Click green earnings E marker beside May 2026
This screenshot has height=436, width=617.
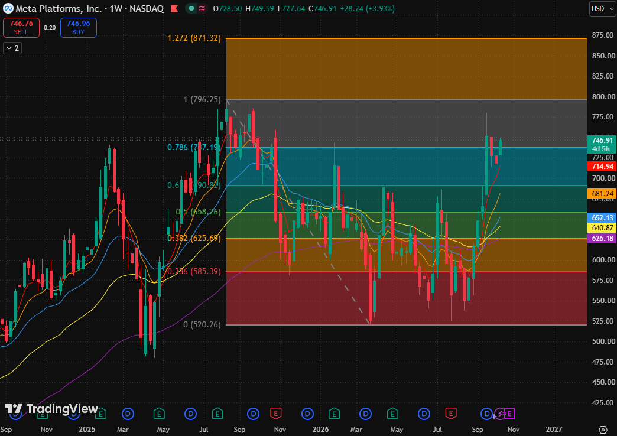(x=392, y=414)
